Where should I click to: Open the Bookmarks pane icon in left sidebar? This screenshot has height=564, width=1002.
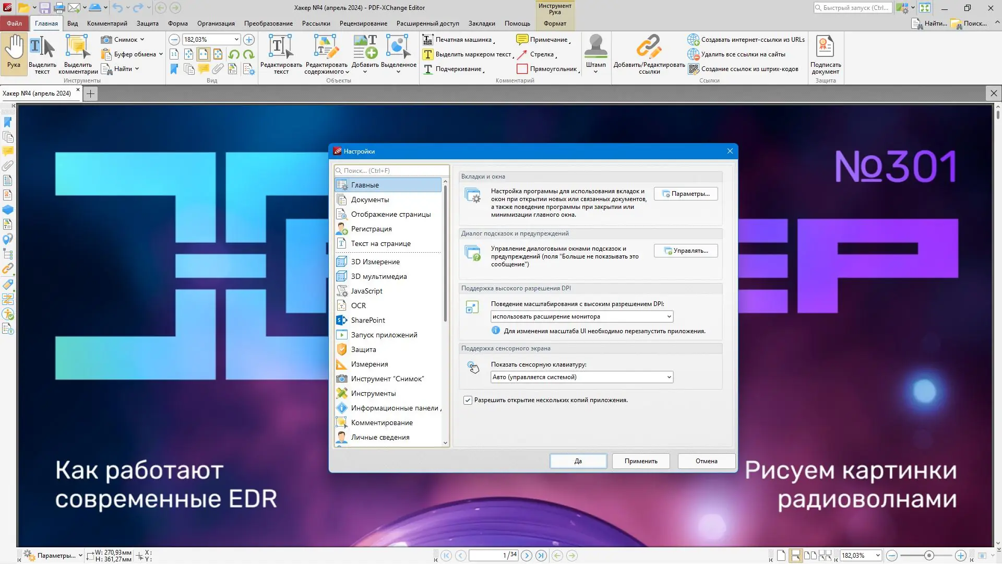pyautogui.click(x=8, y=122)
